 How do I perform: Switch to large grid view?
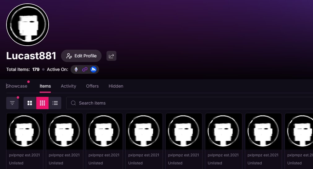pos(30,103)
